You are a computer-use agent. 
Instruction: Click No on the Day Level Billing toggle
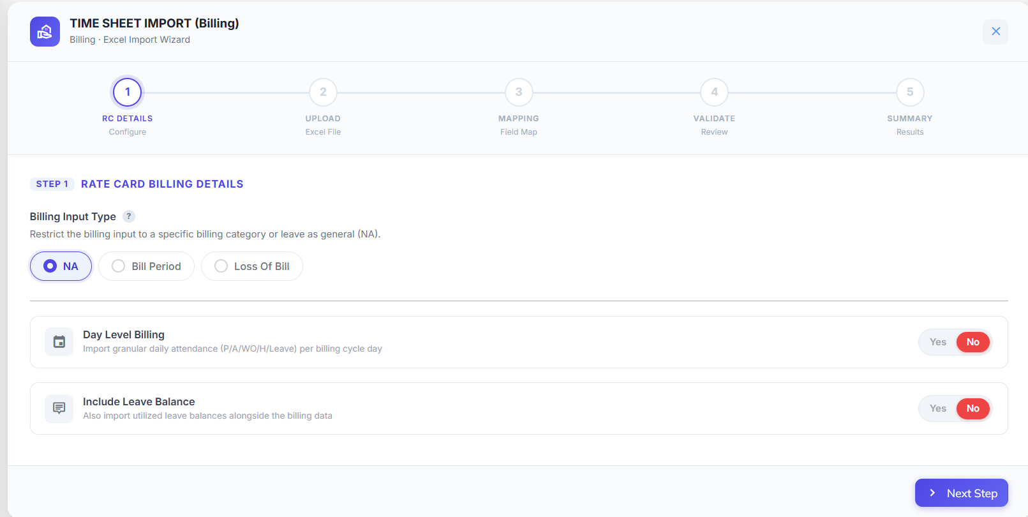[972, 342]
